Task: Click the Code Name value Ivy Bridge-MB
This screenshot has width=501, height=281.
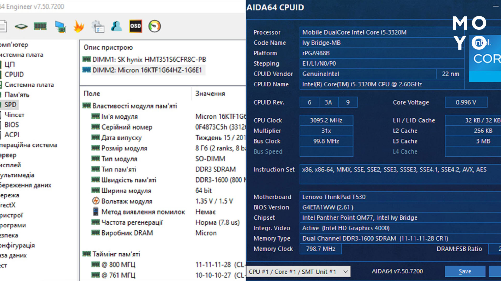Action: tap(382, 43)
